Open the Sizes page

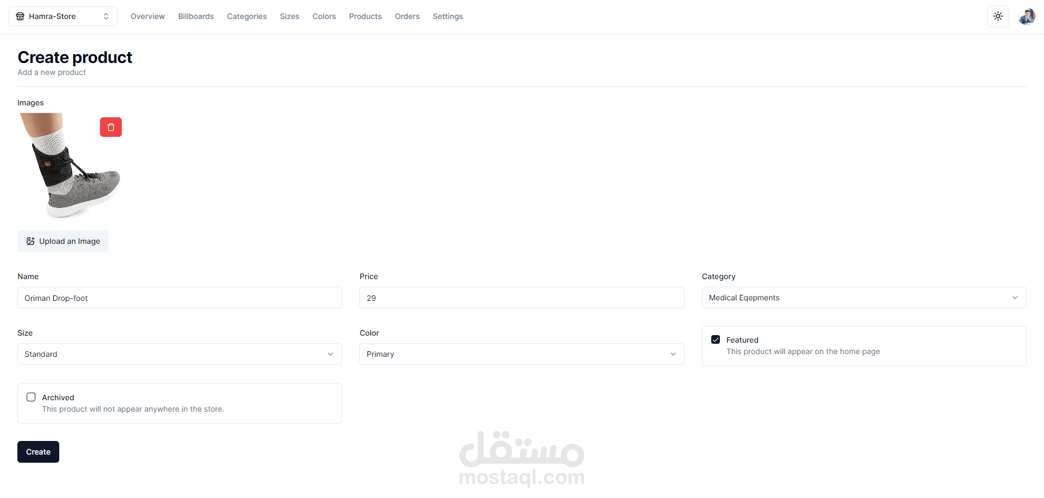[289, 16]
